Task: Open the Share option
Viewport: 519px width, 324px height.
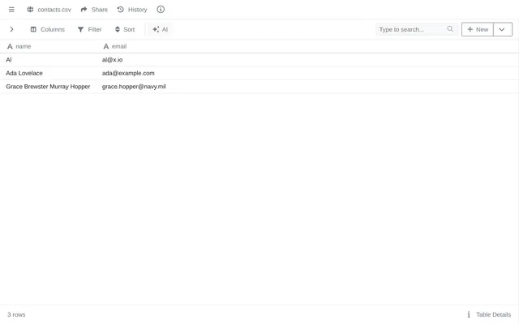Action: (94, 10)
